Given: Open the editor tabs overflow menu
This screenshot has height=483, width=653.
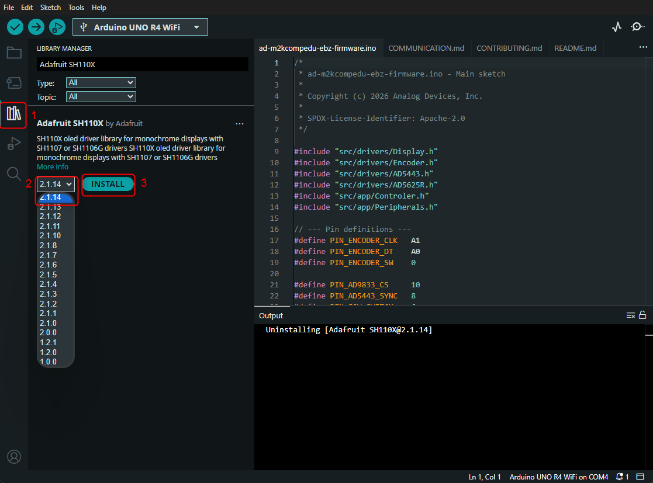Looking at the screenshot, I should pyautogui.click(x=643, y=47).
